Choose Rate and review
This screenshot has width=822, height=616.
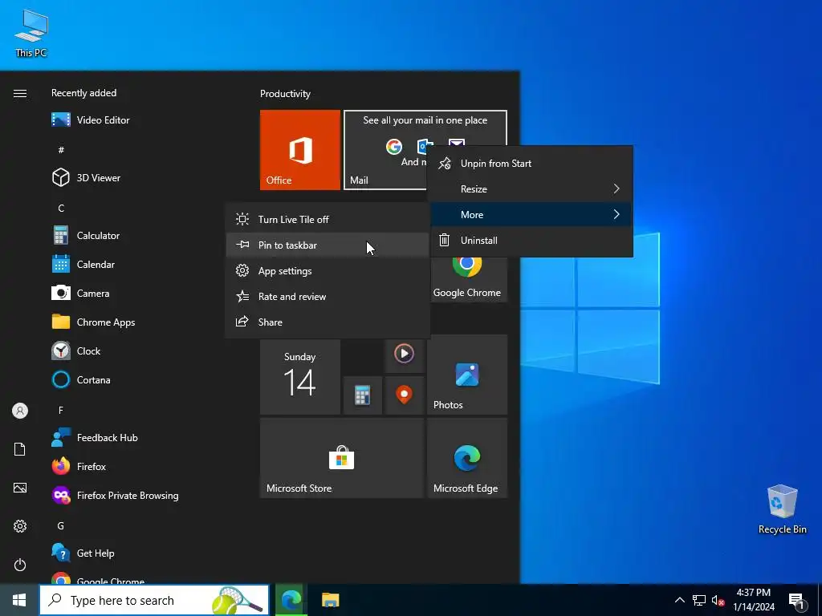coord(328,297)
